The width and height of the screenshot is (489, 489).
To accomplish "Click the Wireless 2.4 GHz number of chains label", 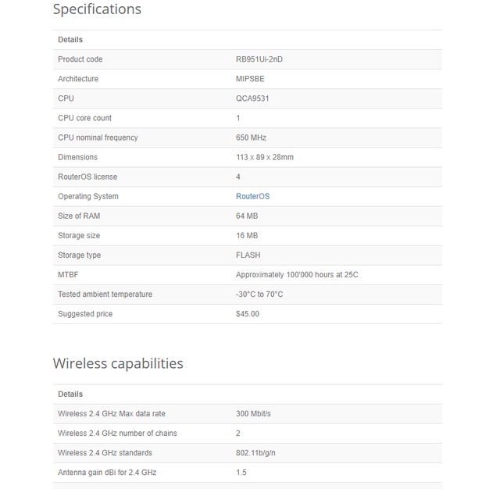I will [117, 433].
